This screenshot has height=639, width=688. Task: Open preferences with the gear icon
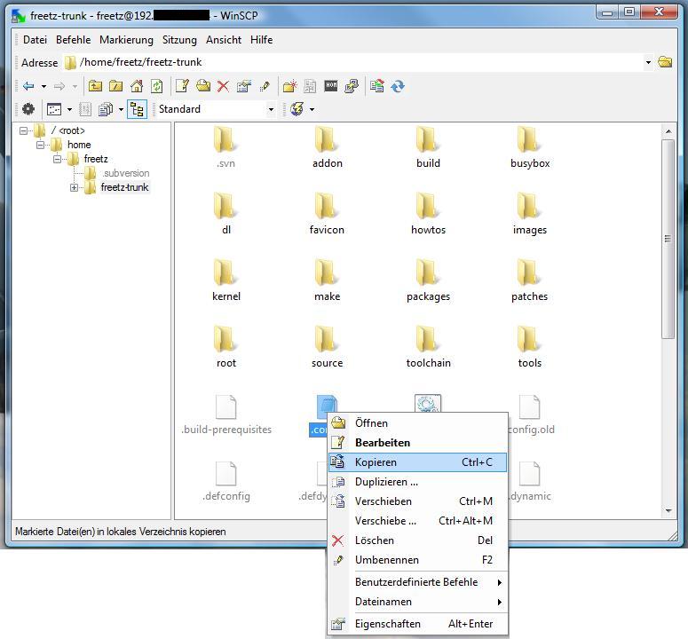coord(28,109)
